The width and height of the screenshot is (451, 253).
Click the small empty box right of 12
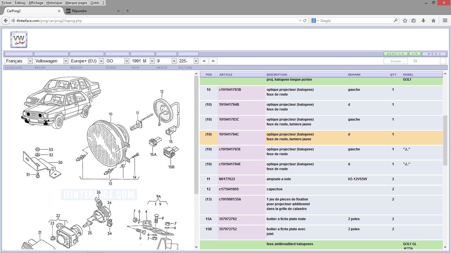[x=443, y=61]
